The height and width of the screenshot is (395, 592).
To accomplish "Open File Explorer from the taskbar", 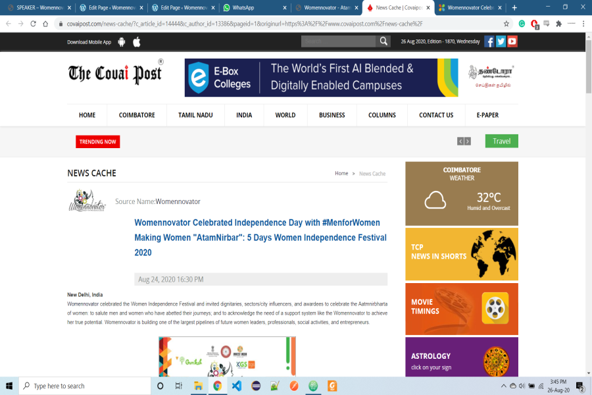I will 198,386.
